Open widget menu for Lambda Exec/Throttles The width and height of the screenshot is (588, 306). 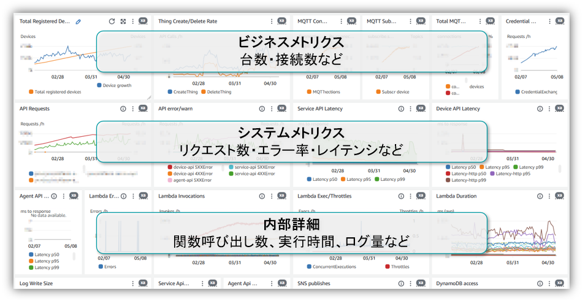coord(410,196)
